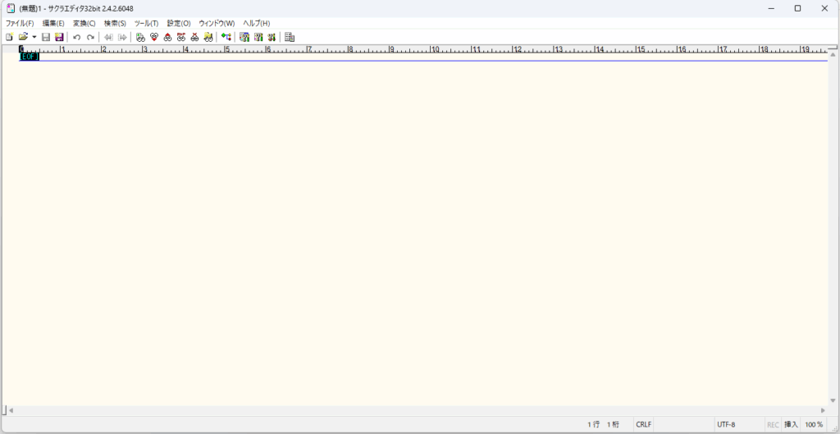Expand the dropdown arrow beside Open icon
This screenshot has width=840, height=434.
tap(34, 37)
